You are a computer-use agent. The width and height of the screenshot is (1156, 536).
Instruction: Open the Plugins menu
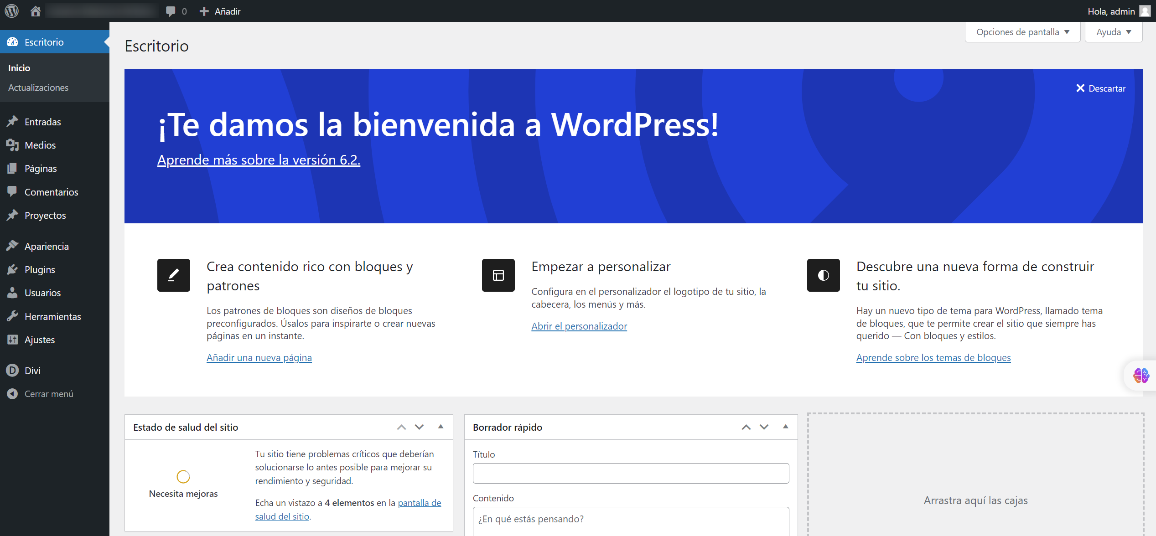click(40, 269)
